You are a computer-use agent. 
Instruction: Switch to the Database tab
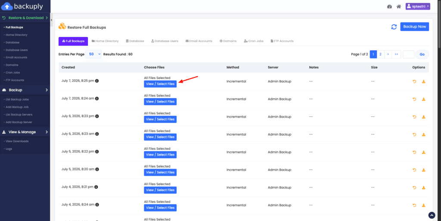[135, 41]
